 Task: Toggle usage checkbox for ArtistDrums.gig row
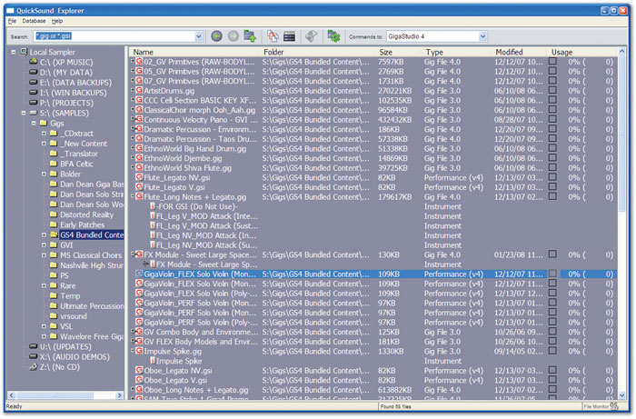[x=552, y=92]
